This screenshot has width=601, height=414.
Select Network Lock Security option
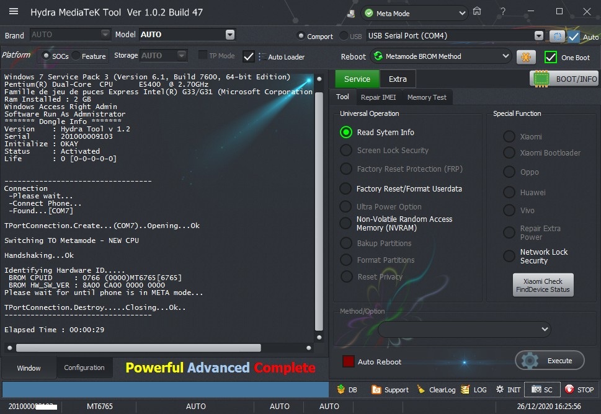click(509, 256)
